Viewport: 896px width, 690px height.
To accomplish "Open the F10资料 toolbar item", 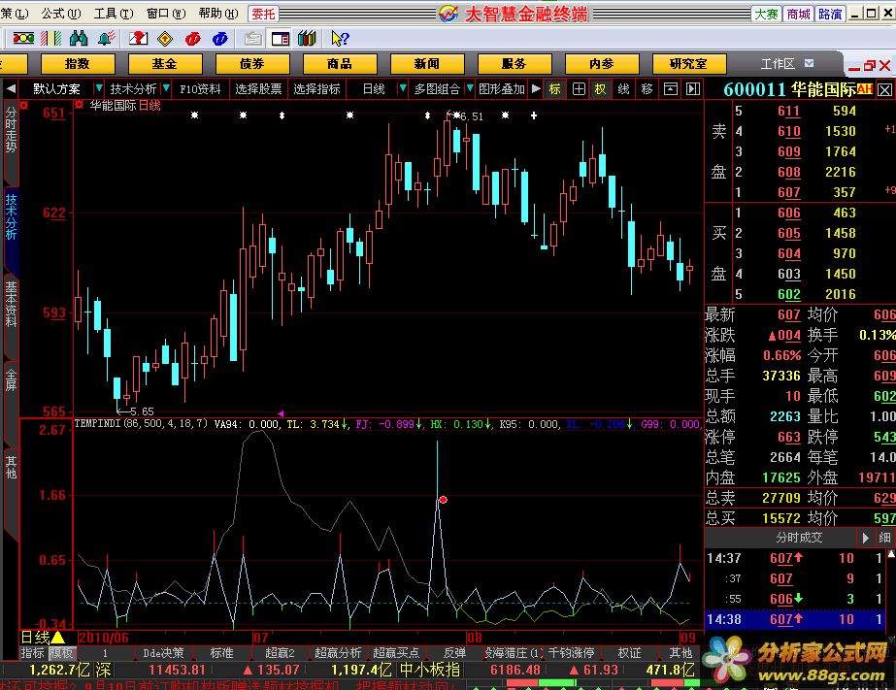I will (200, 89).
